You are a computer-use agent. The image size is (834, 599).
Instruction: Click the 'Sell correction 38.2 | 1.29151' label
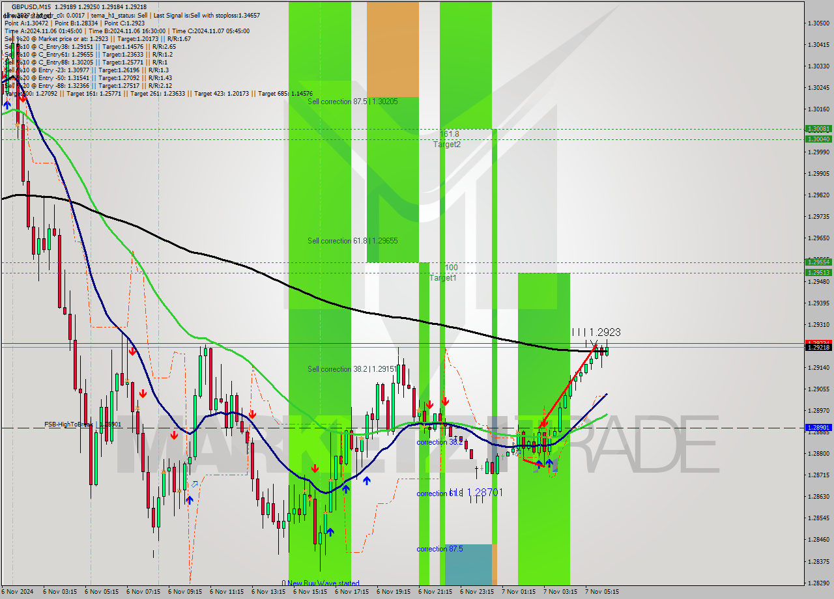pos(352,369)
